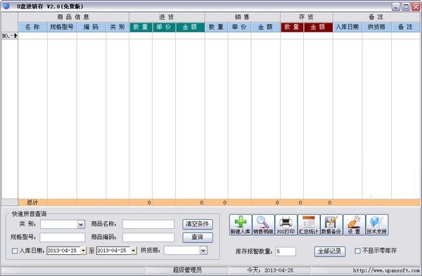Click the 销售 group header
The height and width of the screenshot is (276, 422).
click(x=243, y=17)
